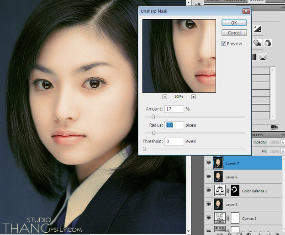Cancel the Unsharp Mask dialog
Viewport: 285px width, 235px height.
pyautogui.click(x=234, y=33)
